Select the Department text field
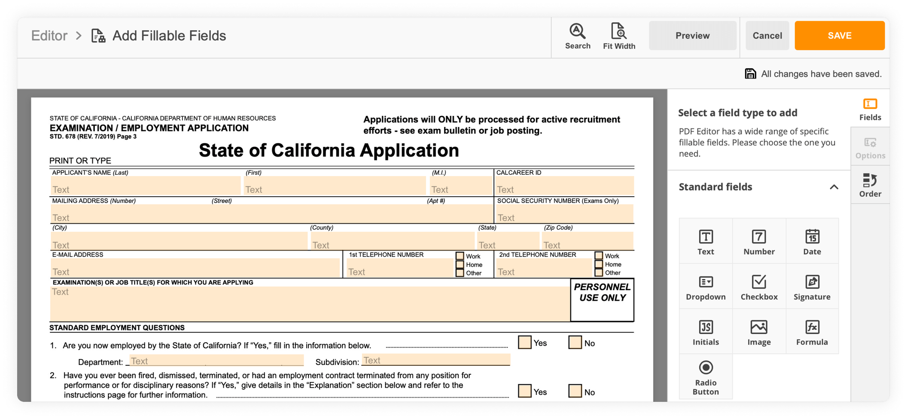 (216, 360)
